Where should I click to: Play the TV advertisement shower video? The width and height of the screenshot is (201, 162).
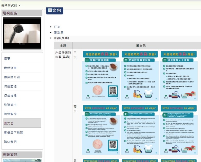22,33
